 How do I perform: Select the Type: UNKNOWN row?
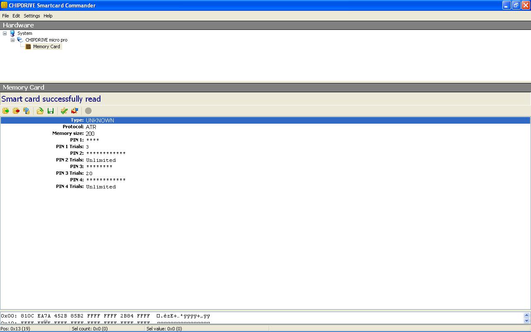[x=265, y=120]
